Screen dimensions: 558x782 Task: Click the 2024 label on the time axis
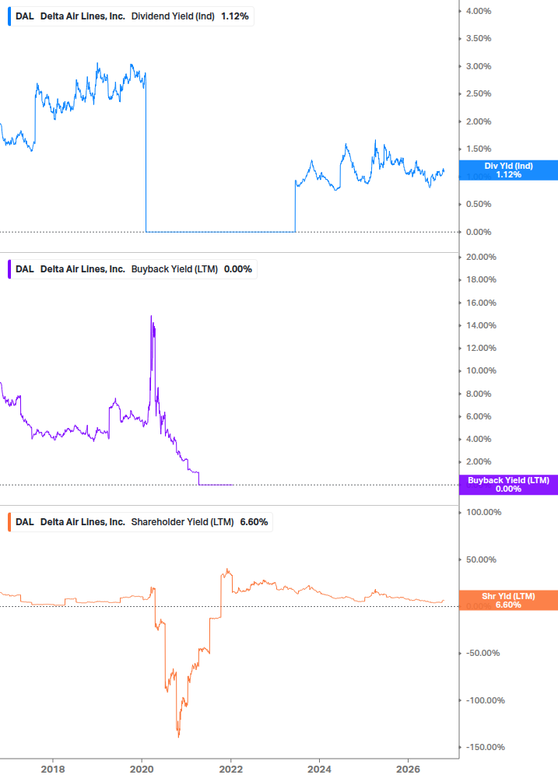(319, 769)
